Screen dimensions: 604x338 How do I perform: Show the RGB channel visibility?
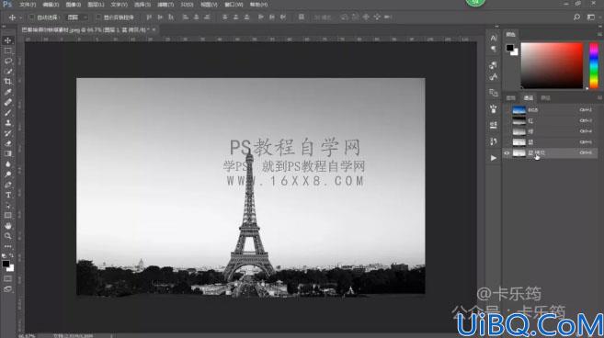tap(507, 110)
